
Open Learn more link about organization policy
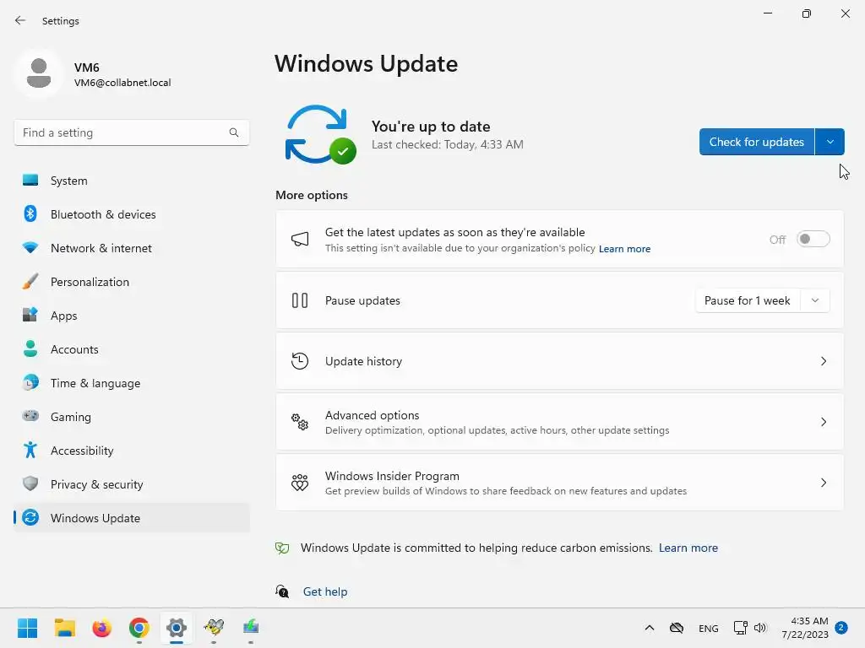click(624, 249)
